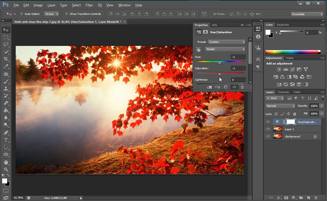The width and height of the screenshot is (327, 201).
Task: Toggle adjustment layer visibility in Properties panel
Action: tap(234, 87)
